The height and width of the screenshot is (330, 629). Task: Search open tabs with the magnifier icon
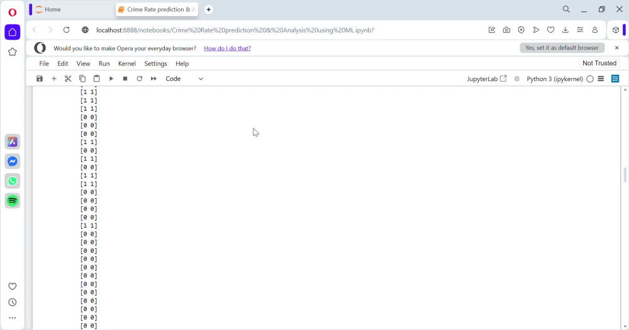[x=566, y=9]
